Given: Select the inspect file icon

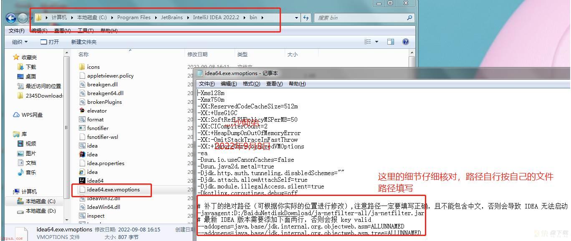Looking at the screenshot, I should tap(82, 216).
